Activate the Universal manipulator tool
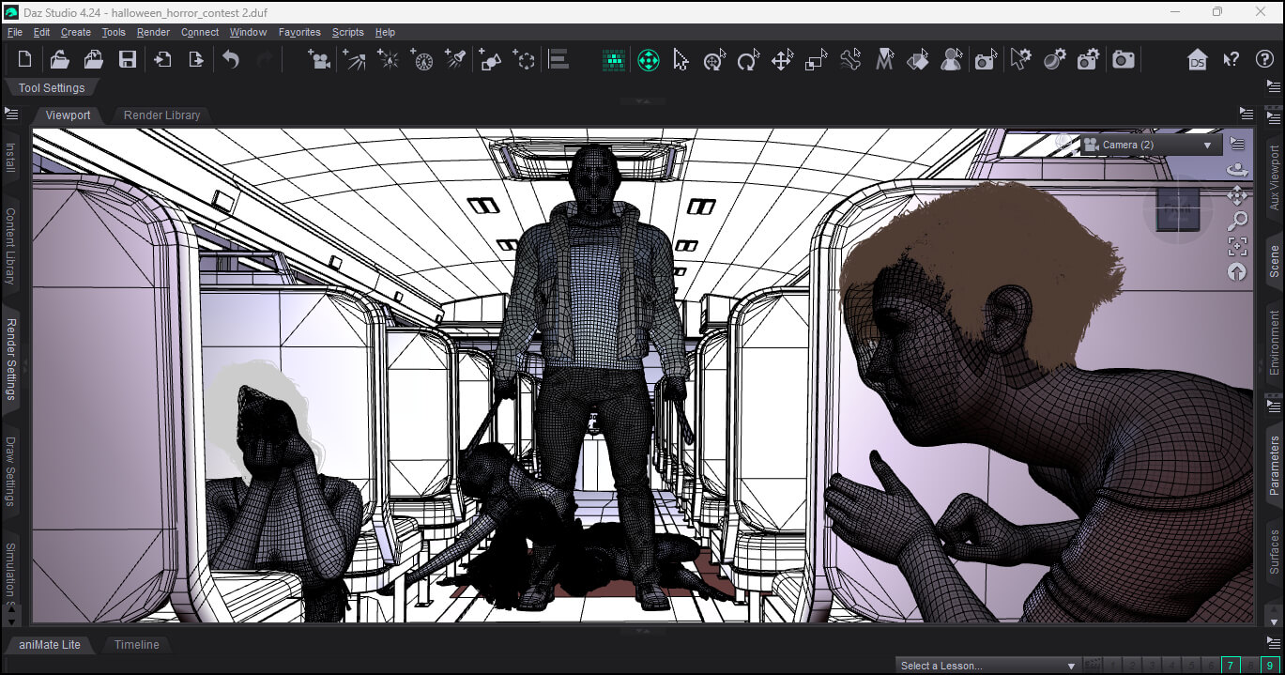 tap(648, 60)
